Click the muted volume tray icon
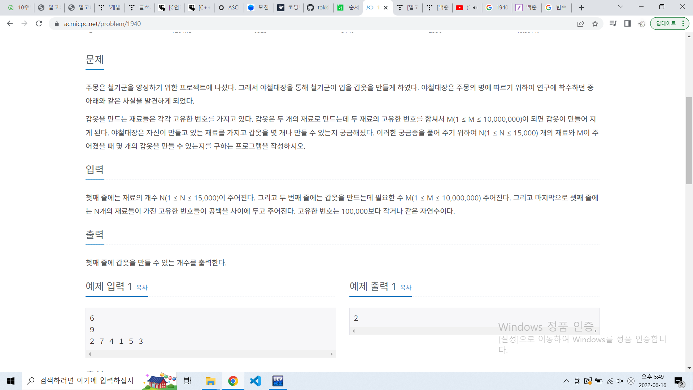Screen dimensions: 693x390 620,381
